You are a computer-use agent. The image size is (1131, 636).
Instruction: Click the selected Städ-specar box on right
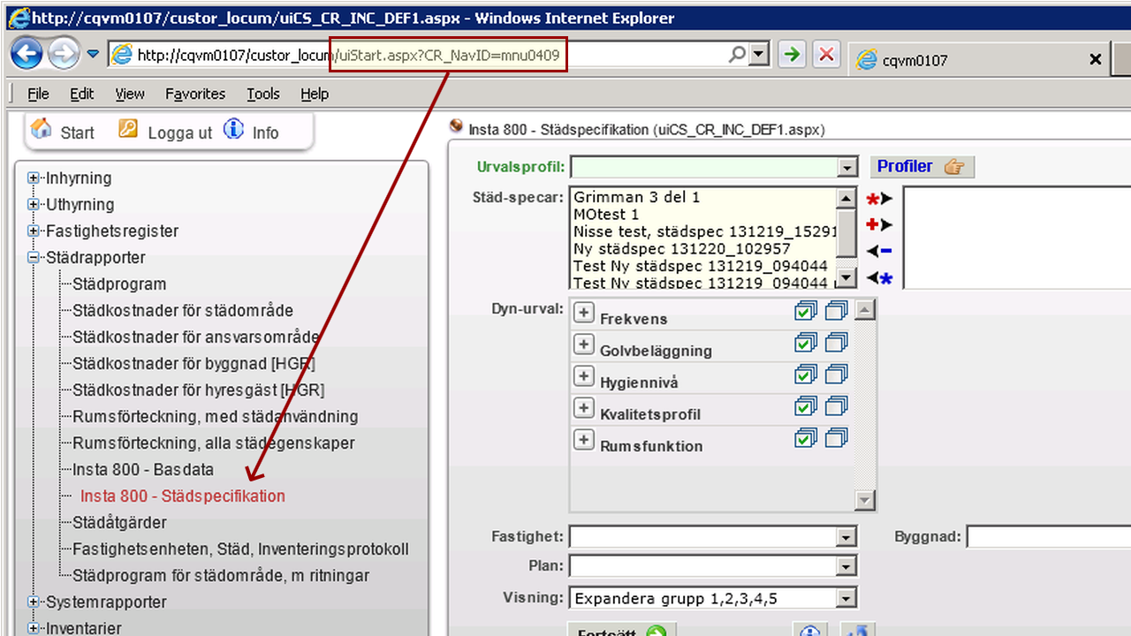1017,238
